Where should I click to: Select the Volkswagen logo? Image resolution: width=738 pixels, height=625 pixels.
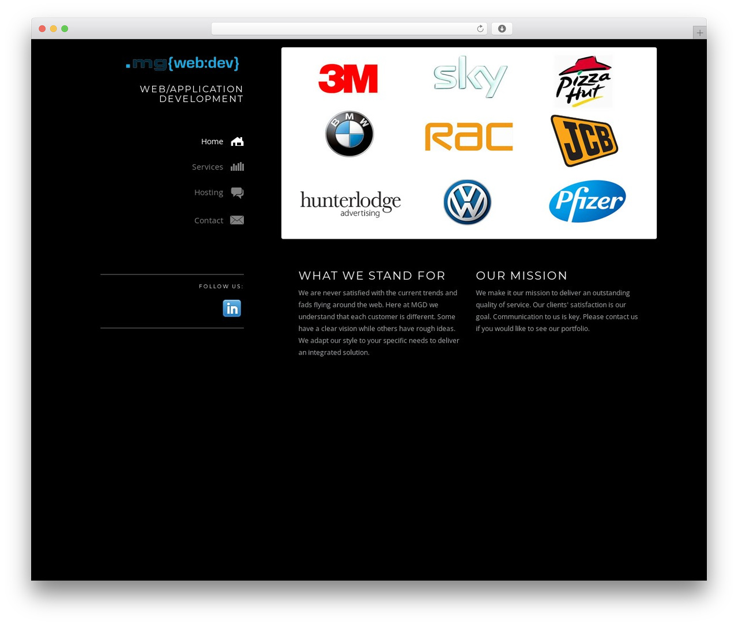(468, 202)
